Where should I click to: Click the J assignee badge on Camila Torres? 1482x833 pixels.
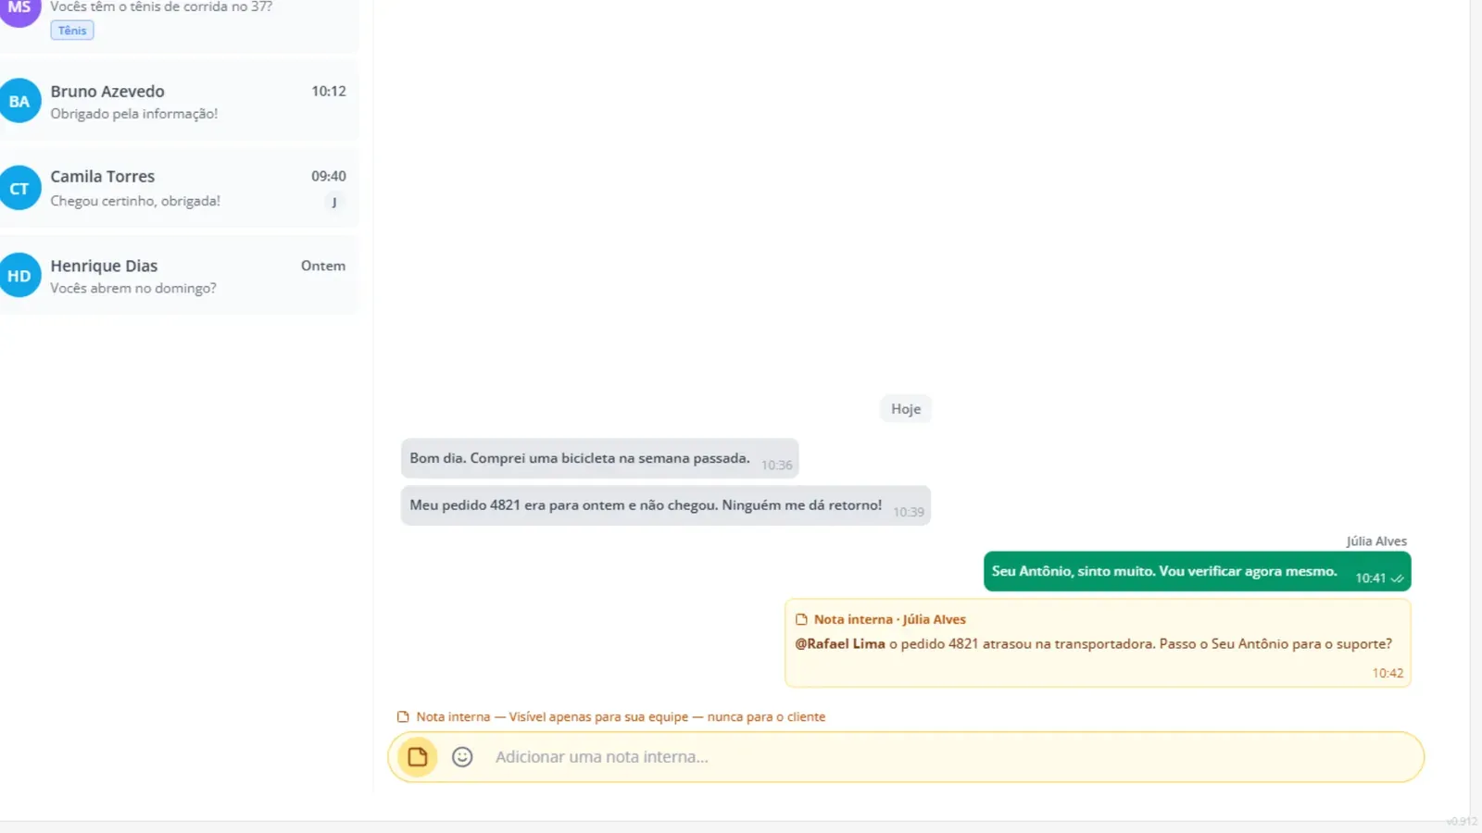pos(334,202)
